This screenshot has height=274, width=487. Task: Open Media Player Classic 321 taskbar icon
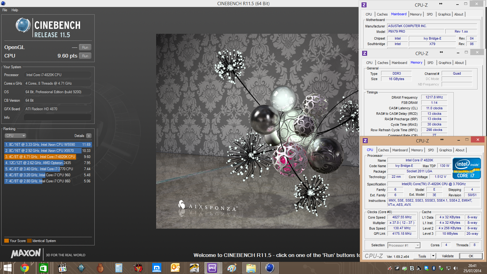62,268
